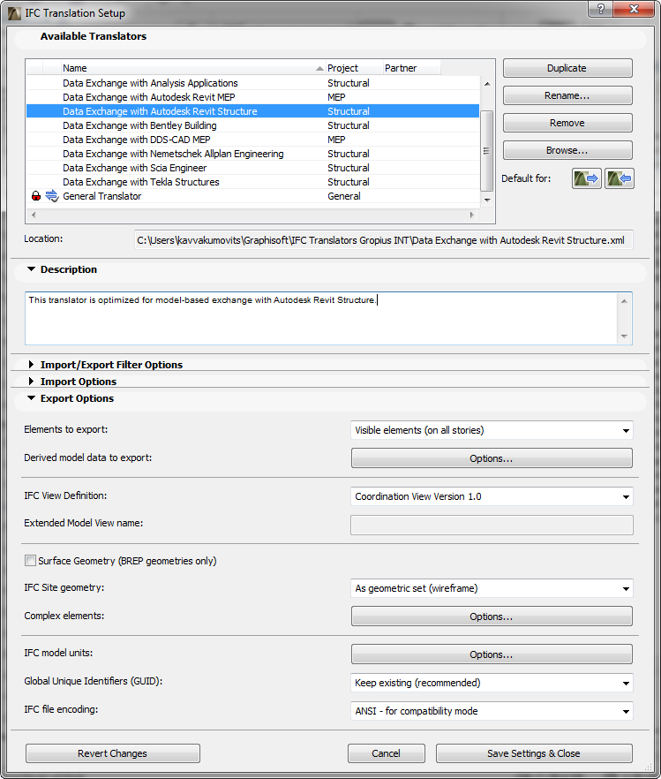Open Complex elements Options button
Screen dimensions: 661x779
(x=492, y=616)
